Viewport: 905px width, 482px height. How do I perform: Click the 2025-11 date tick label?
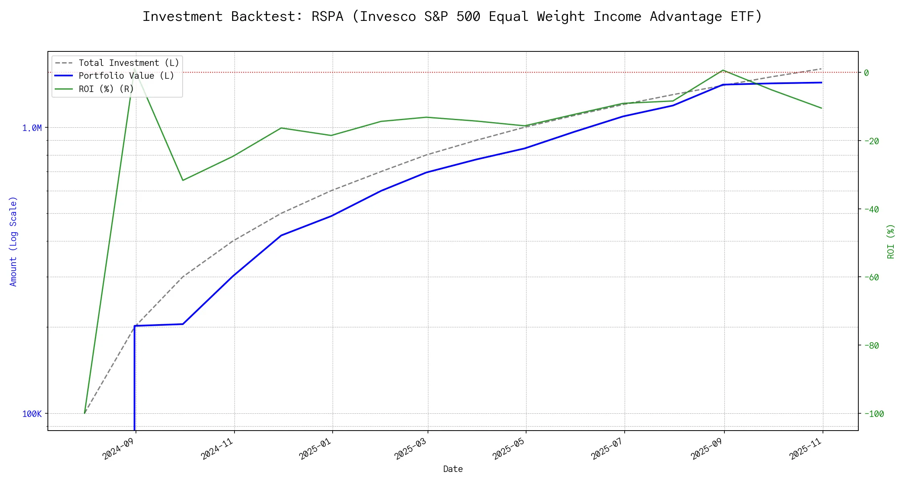[806, 449]
